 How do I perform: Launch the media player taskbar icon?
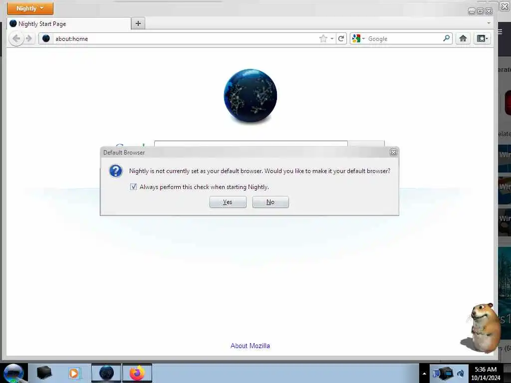[74, 373]
